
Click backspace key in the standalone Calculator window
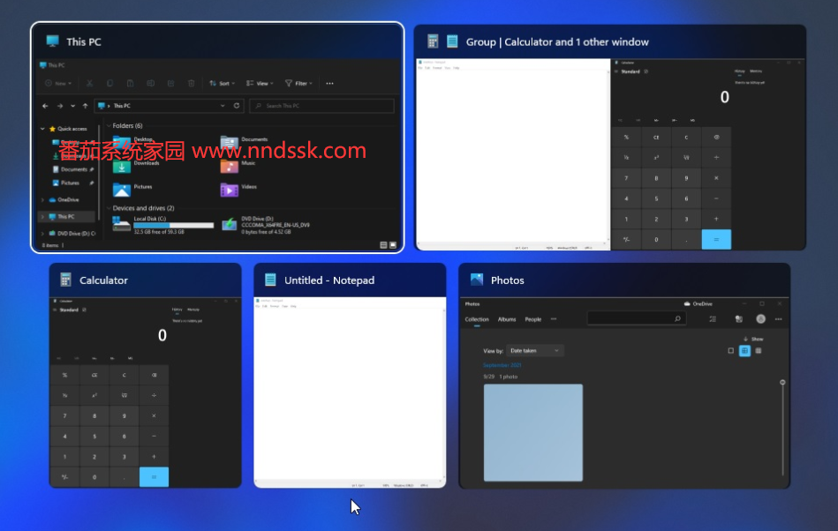coord(154,375)
